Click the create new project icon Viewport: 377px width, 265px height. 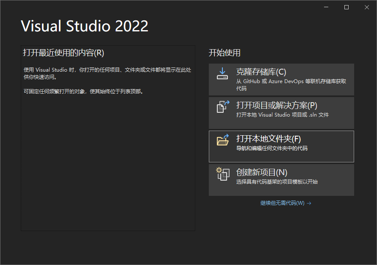pos(223,174)
